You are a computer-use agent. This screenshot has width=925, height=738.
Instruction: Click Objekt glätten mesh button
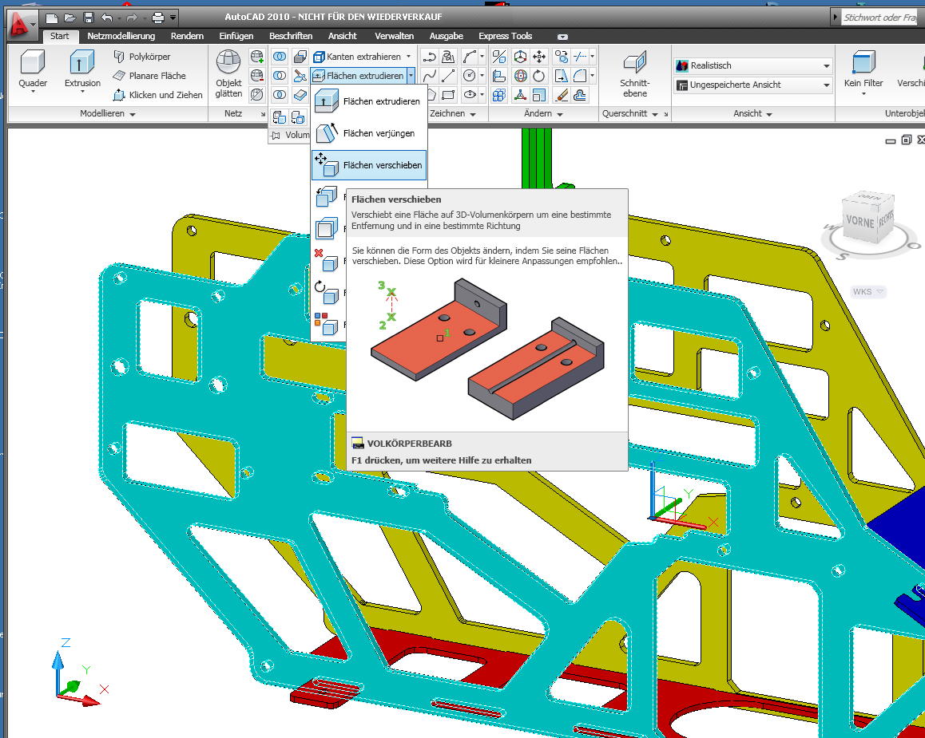pos(228,73)
